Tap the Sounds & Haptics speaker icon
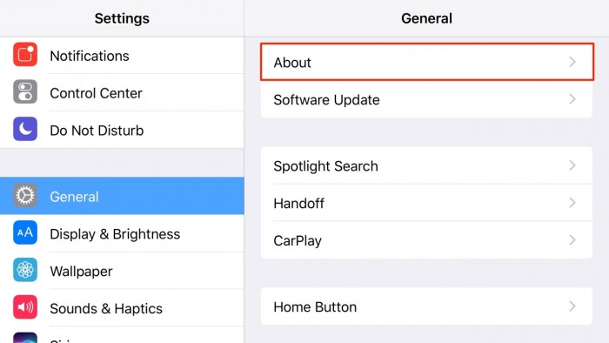The width and height of the screenshot is (609, 343). (25, 307)
